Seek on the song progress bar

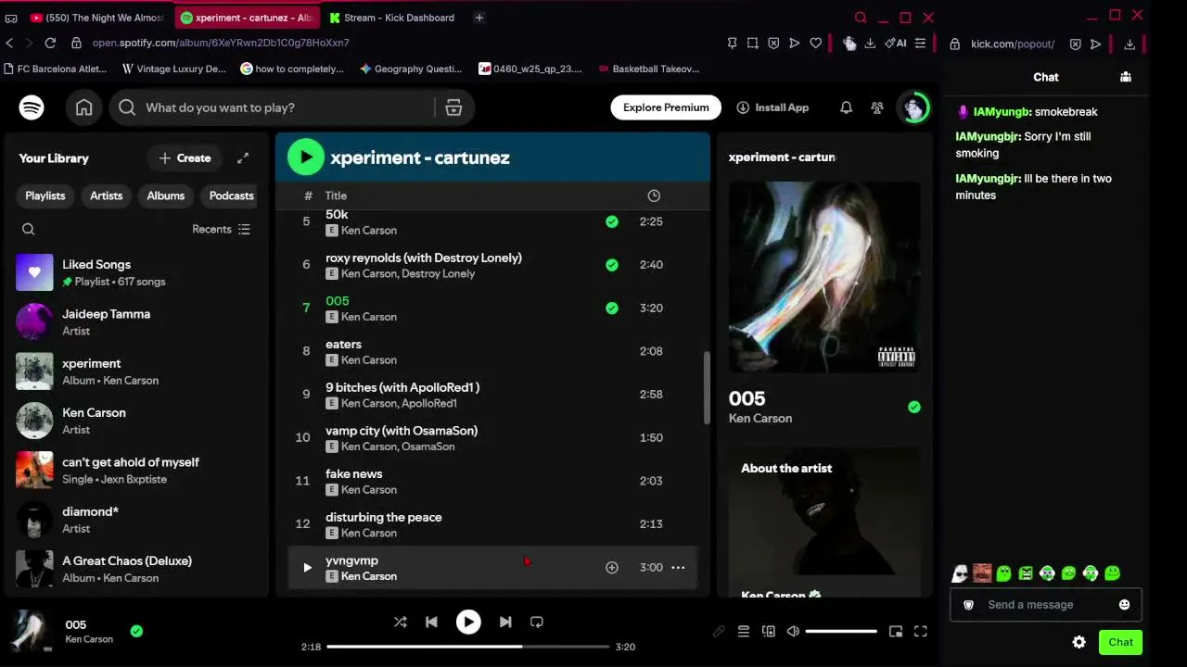[x=467, y=647]
